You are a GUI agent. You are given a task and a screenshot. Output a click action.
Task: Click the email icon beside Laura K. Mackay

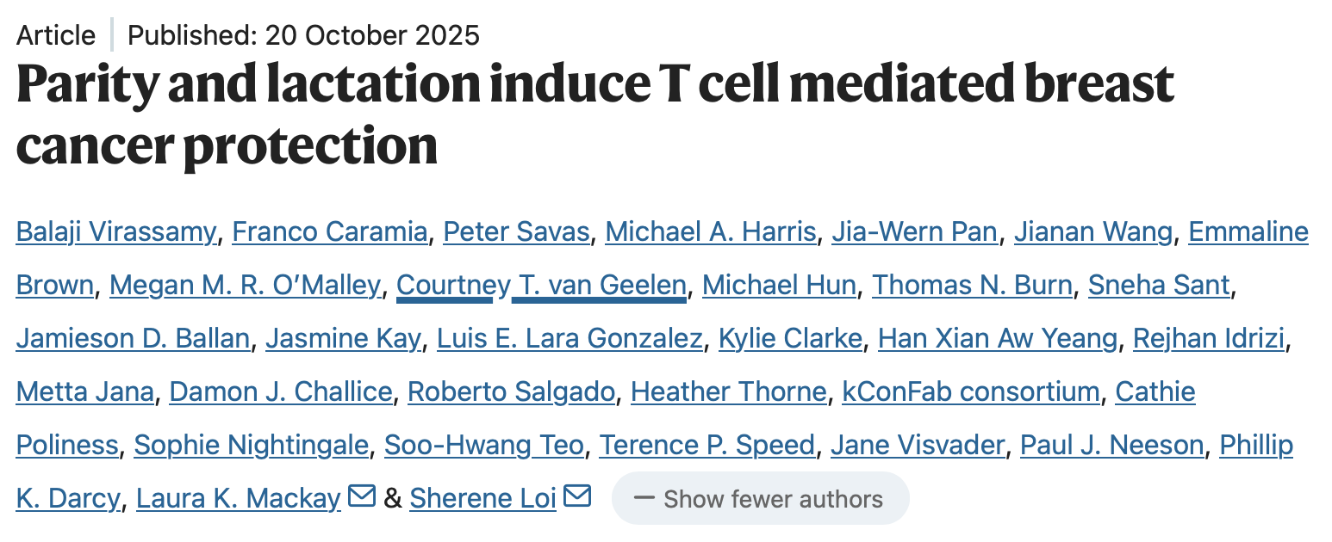362,496
